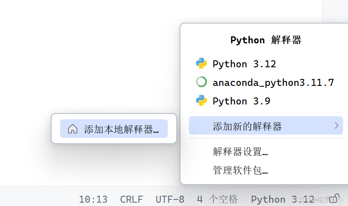
Task: Select the anaconda_python3.11.7 interpreter
Action: 266,82
